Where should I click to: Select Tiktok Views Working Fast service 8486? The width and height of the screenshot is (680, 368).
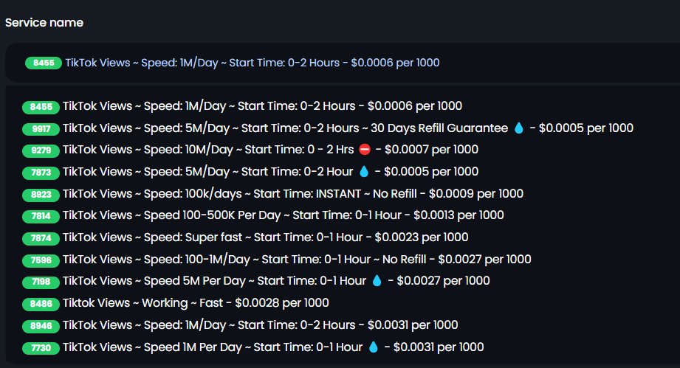175,303
